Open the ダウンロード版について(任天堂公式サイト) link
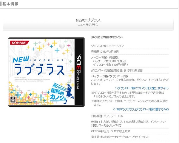 (142, 88)
